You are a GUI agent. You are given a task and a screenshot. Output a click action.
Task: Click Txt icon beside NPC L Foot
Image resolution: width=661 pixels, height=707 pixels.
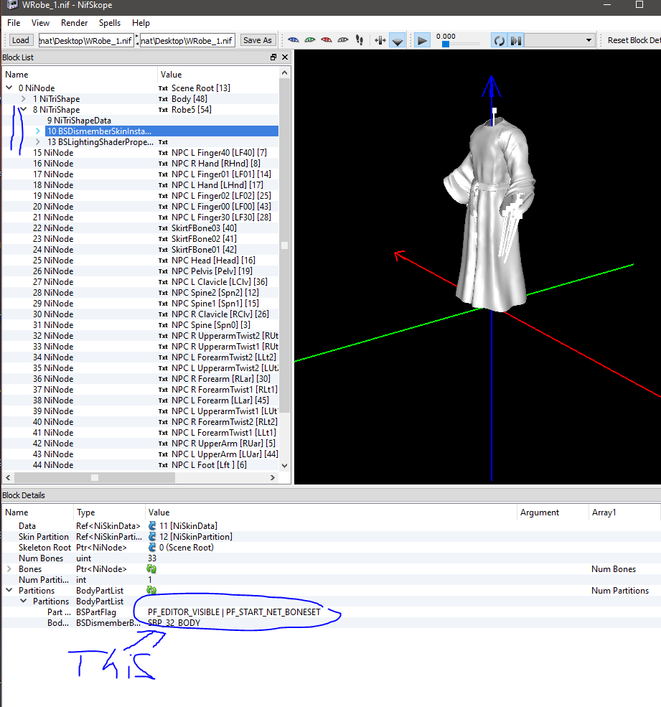click(x=163, y=465)
